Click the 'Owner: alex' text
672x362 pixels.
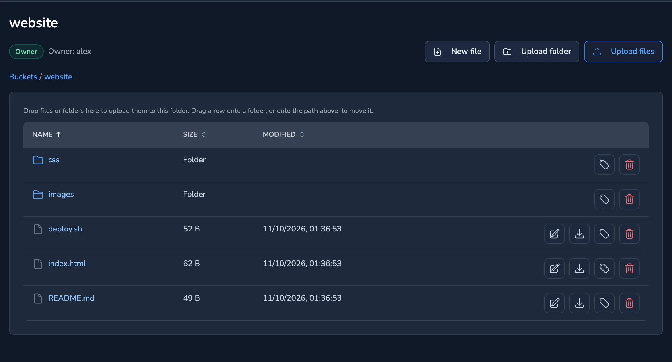pos(70,51)
